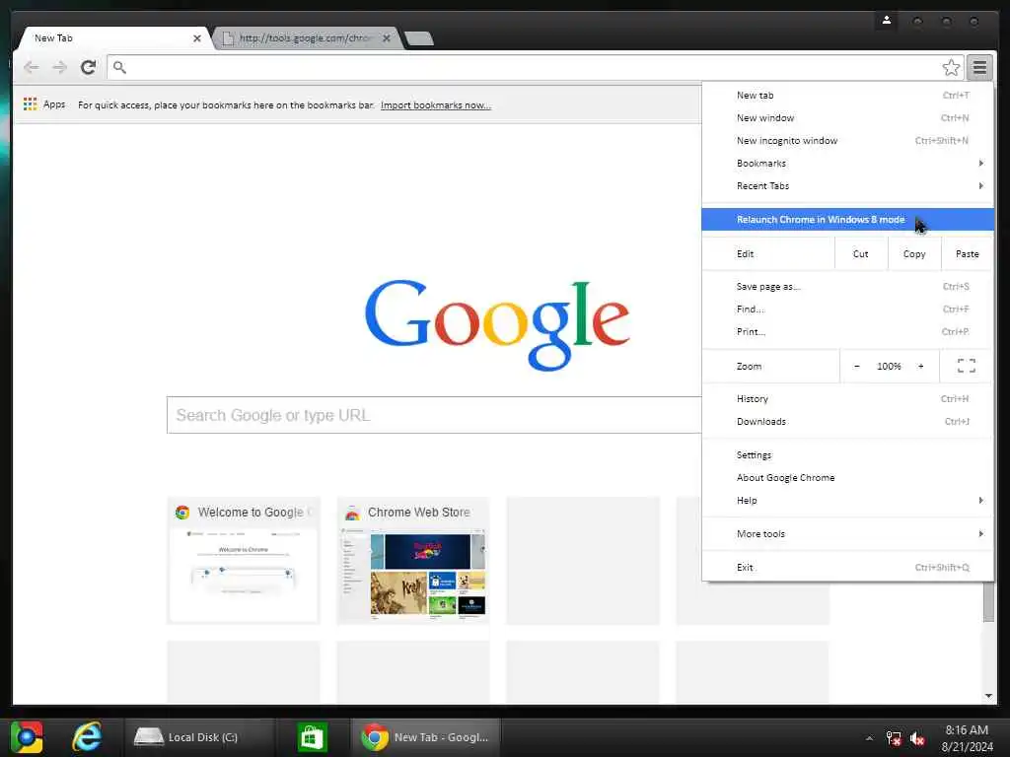1010x757 pixels.
Task: Open Internet Explorer from the taskbar
Action: (87, 737)
